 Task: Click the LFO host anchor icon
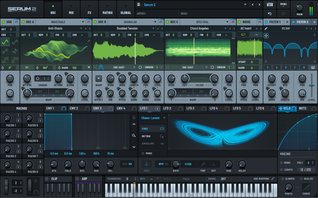[147, 164]
